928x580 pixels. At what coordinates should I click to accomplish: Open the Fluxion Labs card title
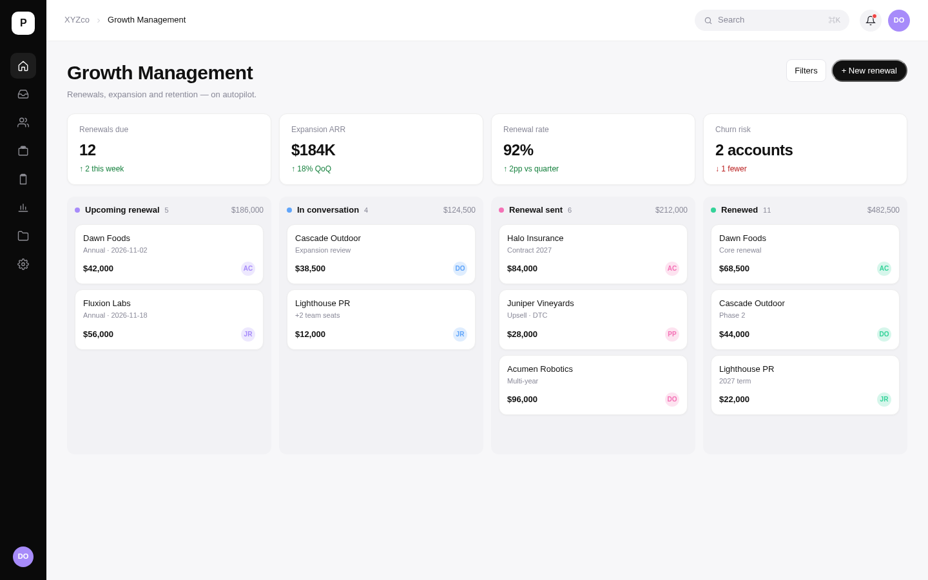pos(107,304)
